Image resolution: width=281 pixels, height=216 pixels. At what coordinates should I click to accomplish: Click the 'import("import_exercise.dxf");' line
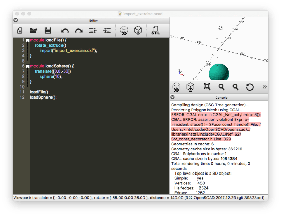pyautogui.click(x=68, y=51)
